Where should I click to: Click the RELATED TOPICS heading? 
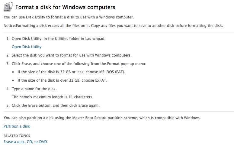(x=17, y=136)
